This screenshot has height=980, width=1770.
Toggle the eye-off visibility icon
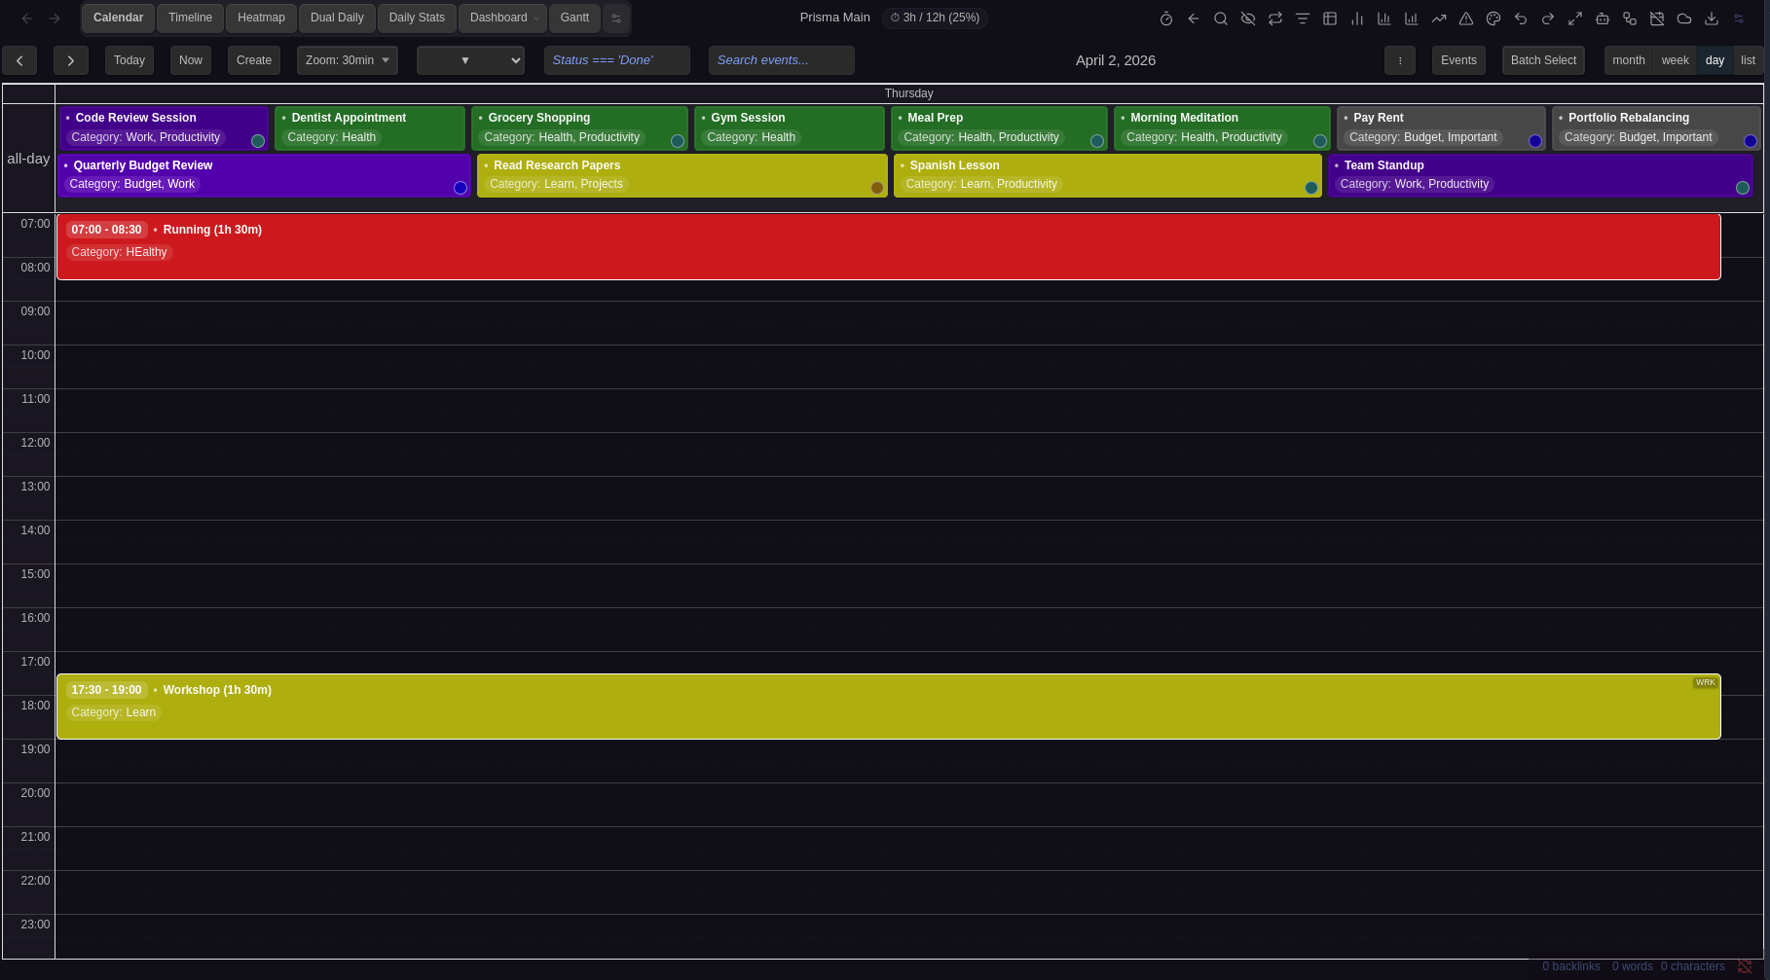1248,18
